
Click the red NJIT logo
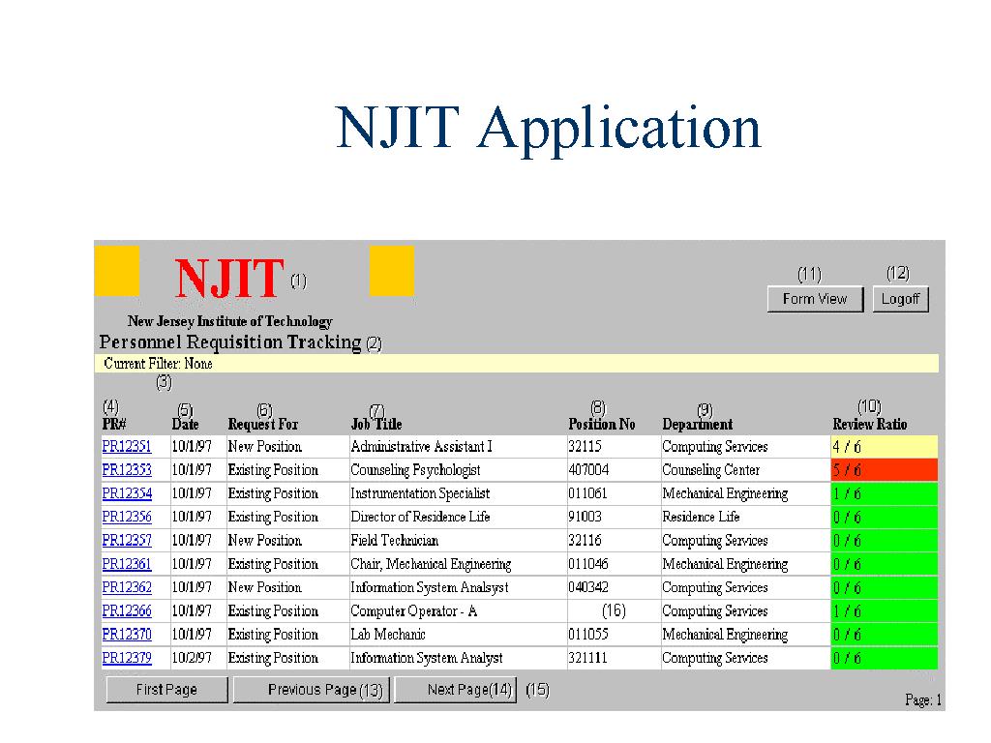[x=229, y=278]
